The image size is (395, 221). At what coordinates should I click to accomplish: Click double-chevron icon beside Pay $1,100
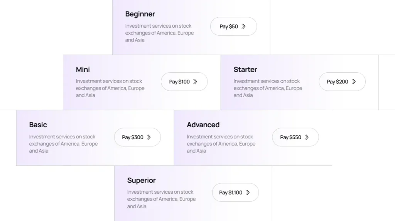tap(248, 193)
